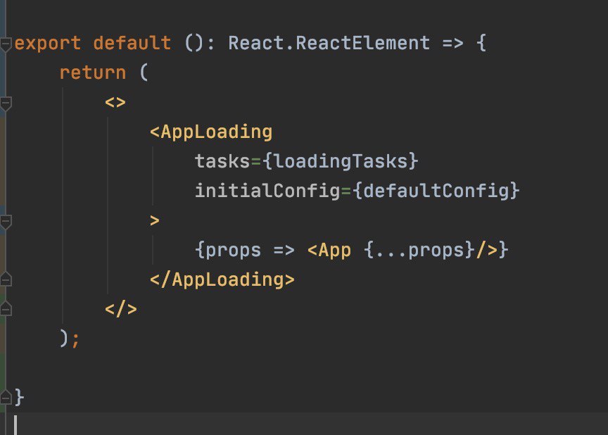Viewport: 608px width, 435px height.
Task: Click the 'default' keyword
Action: pos(132,43)
